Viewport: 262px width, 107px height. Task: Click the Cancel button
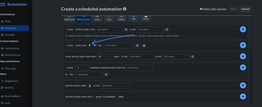coord(245,9)
